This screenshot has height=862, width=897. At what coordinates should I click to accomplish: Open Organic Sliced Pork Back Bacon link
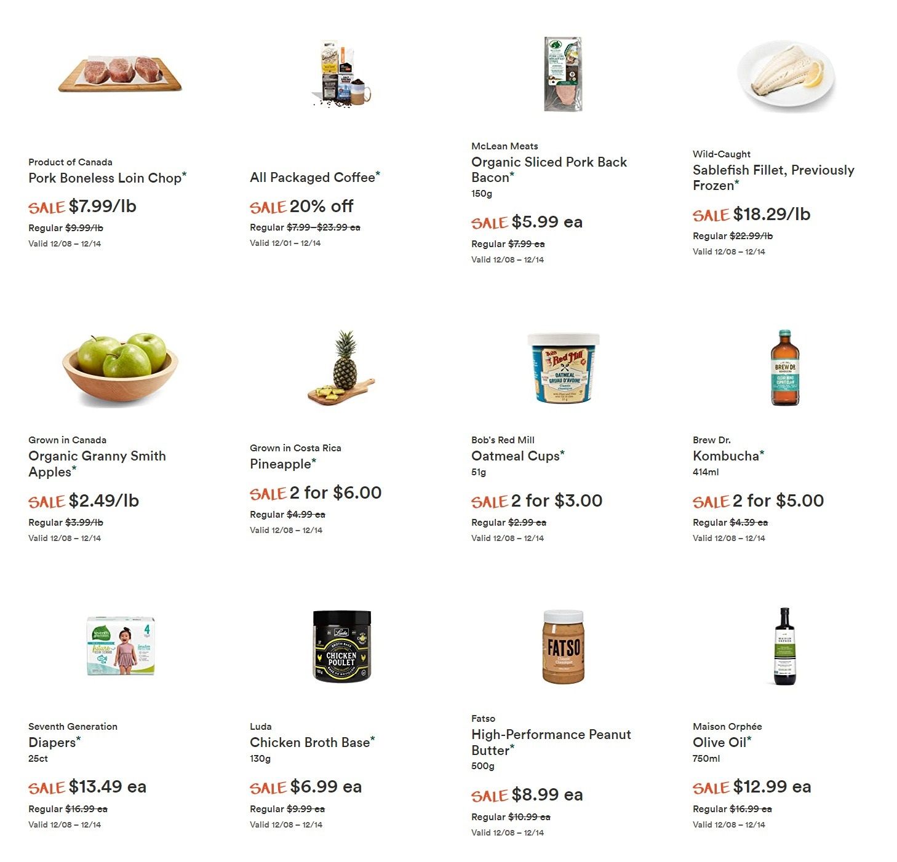coord(549,170)
